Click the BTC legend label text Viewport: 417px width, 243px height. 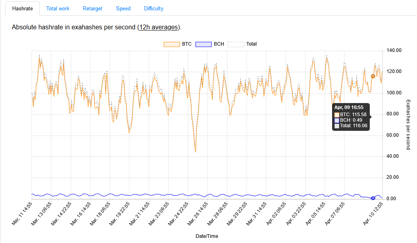(x=187, y=44)
